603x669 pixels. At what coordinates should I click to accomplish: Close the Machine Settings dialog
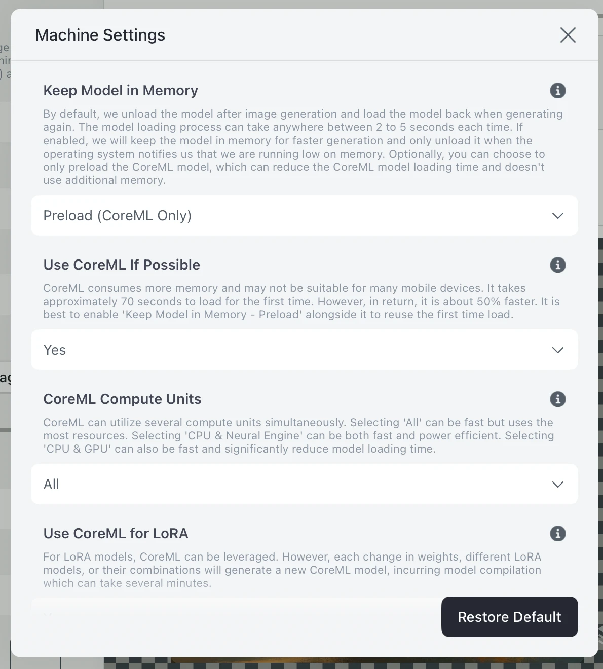pos(568,35)
